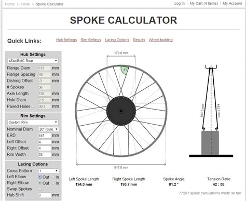This screenshot has height=201, width=246.
Task: Click the Paired Holes value field
Action: (45, 106)
